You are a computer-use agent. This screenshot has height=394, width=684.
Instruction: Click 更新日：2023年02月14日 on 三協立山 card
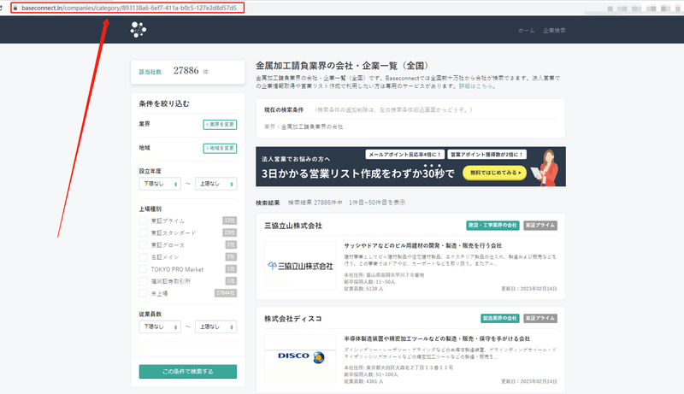(529, 289)
